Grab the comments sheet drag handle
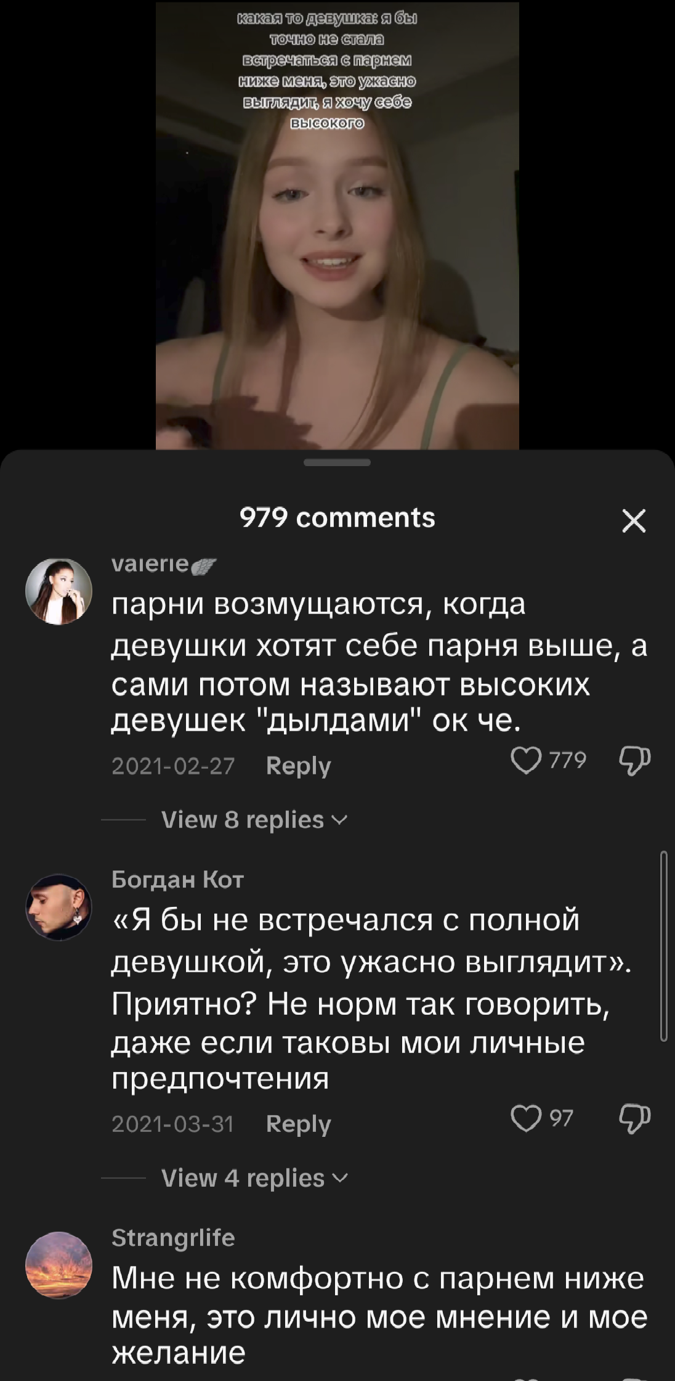The width and height of the screenshot is (675, 1381). [x=337, y=462]
